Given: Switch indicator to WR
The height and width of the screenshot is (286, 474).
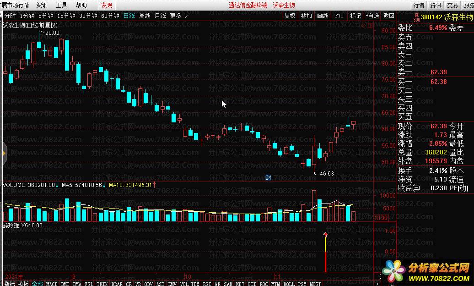Looking at the screenshot, I should pyautogui.click(x=217, y=284).
